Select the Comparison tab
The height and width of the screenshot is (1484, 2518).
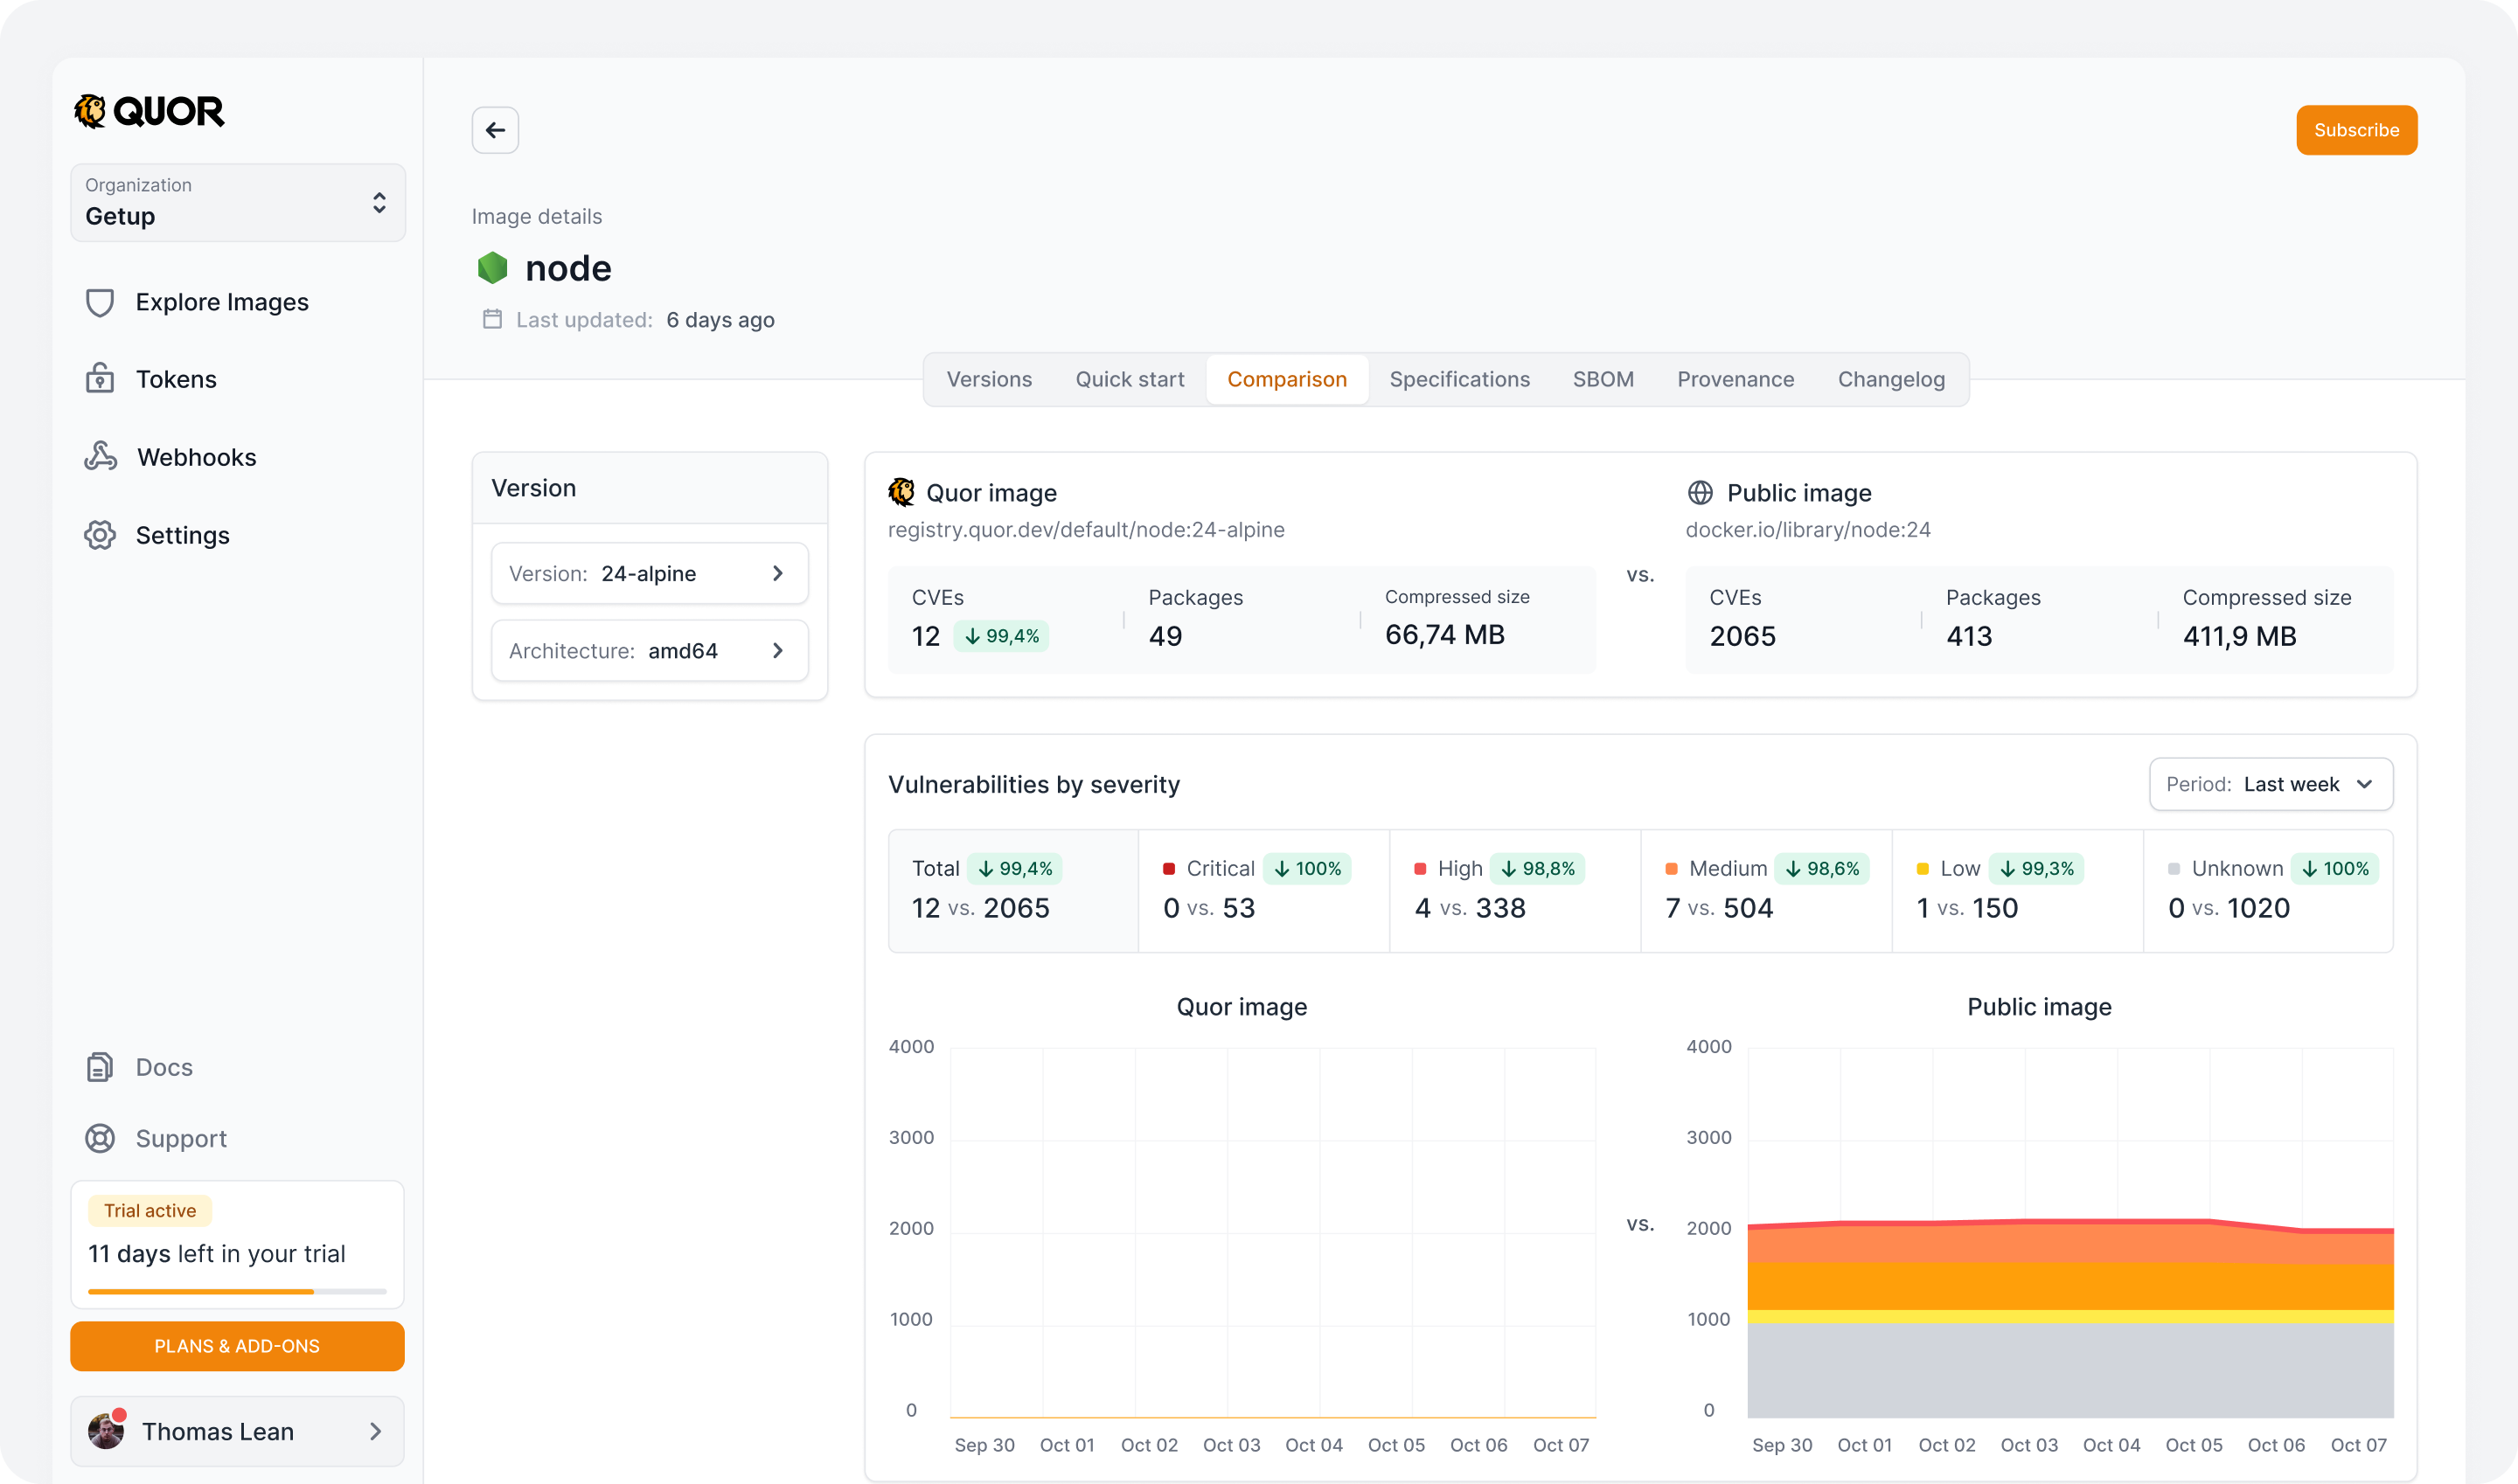(1288, 379)
